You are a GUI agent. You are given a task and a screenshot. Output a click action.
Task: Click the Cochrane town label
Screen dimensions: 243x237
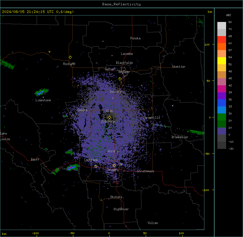point(91,160)
